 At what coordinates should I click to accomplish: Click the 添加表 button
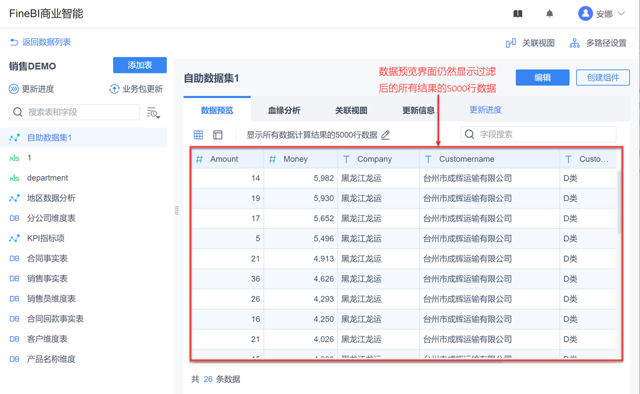point(140,65)
